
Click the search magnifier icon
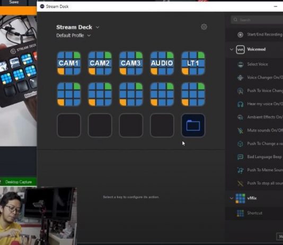click(x=235, y=20)
